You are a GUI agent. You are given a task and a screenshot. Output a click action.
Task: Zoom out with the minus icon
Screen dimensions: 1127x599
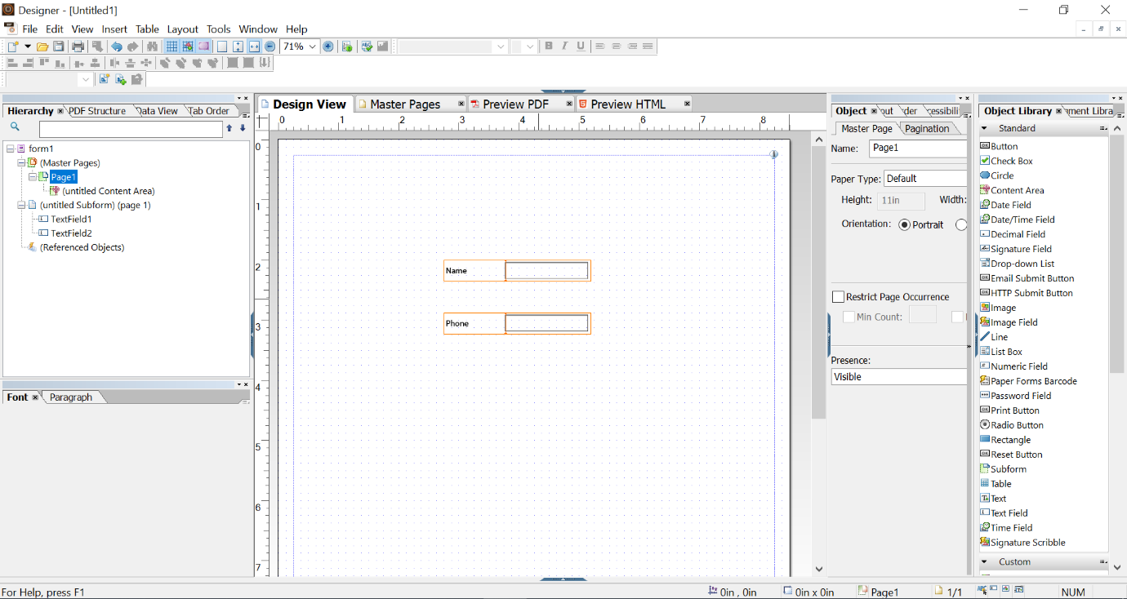pos(270,47)
